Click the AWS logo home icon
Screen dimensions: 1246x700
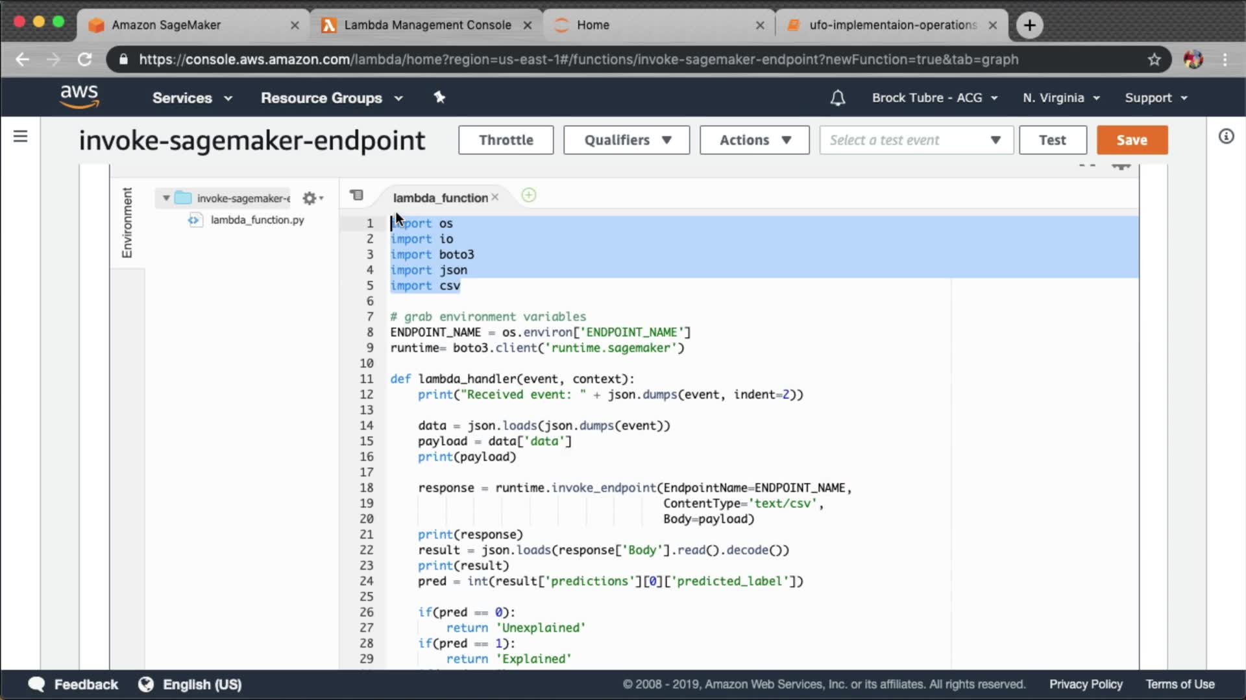(x=79, y=97)
